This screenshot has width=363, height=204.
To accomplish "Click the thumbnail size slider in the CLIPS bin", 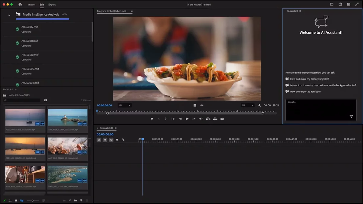I will [32, 200].
